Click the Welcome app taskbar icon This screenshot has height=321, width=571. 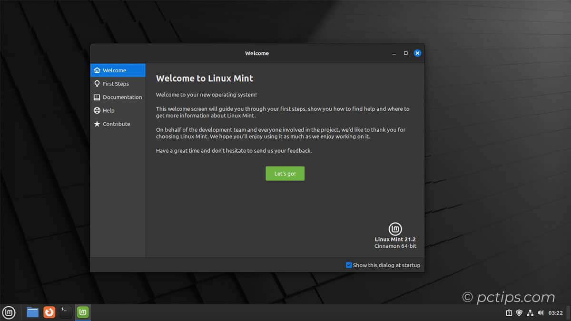pos(83,312)
